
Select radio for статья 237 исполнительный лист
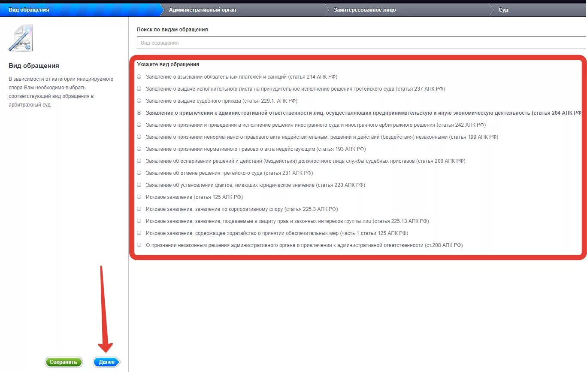139,89
